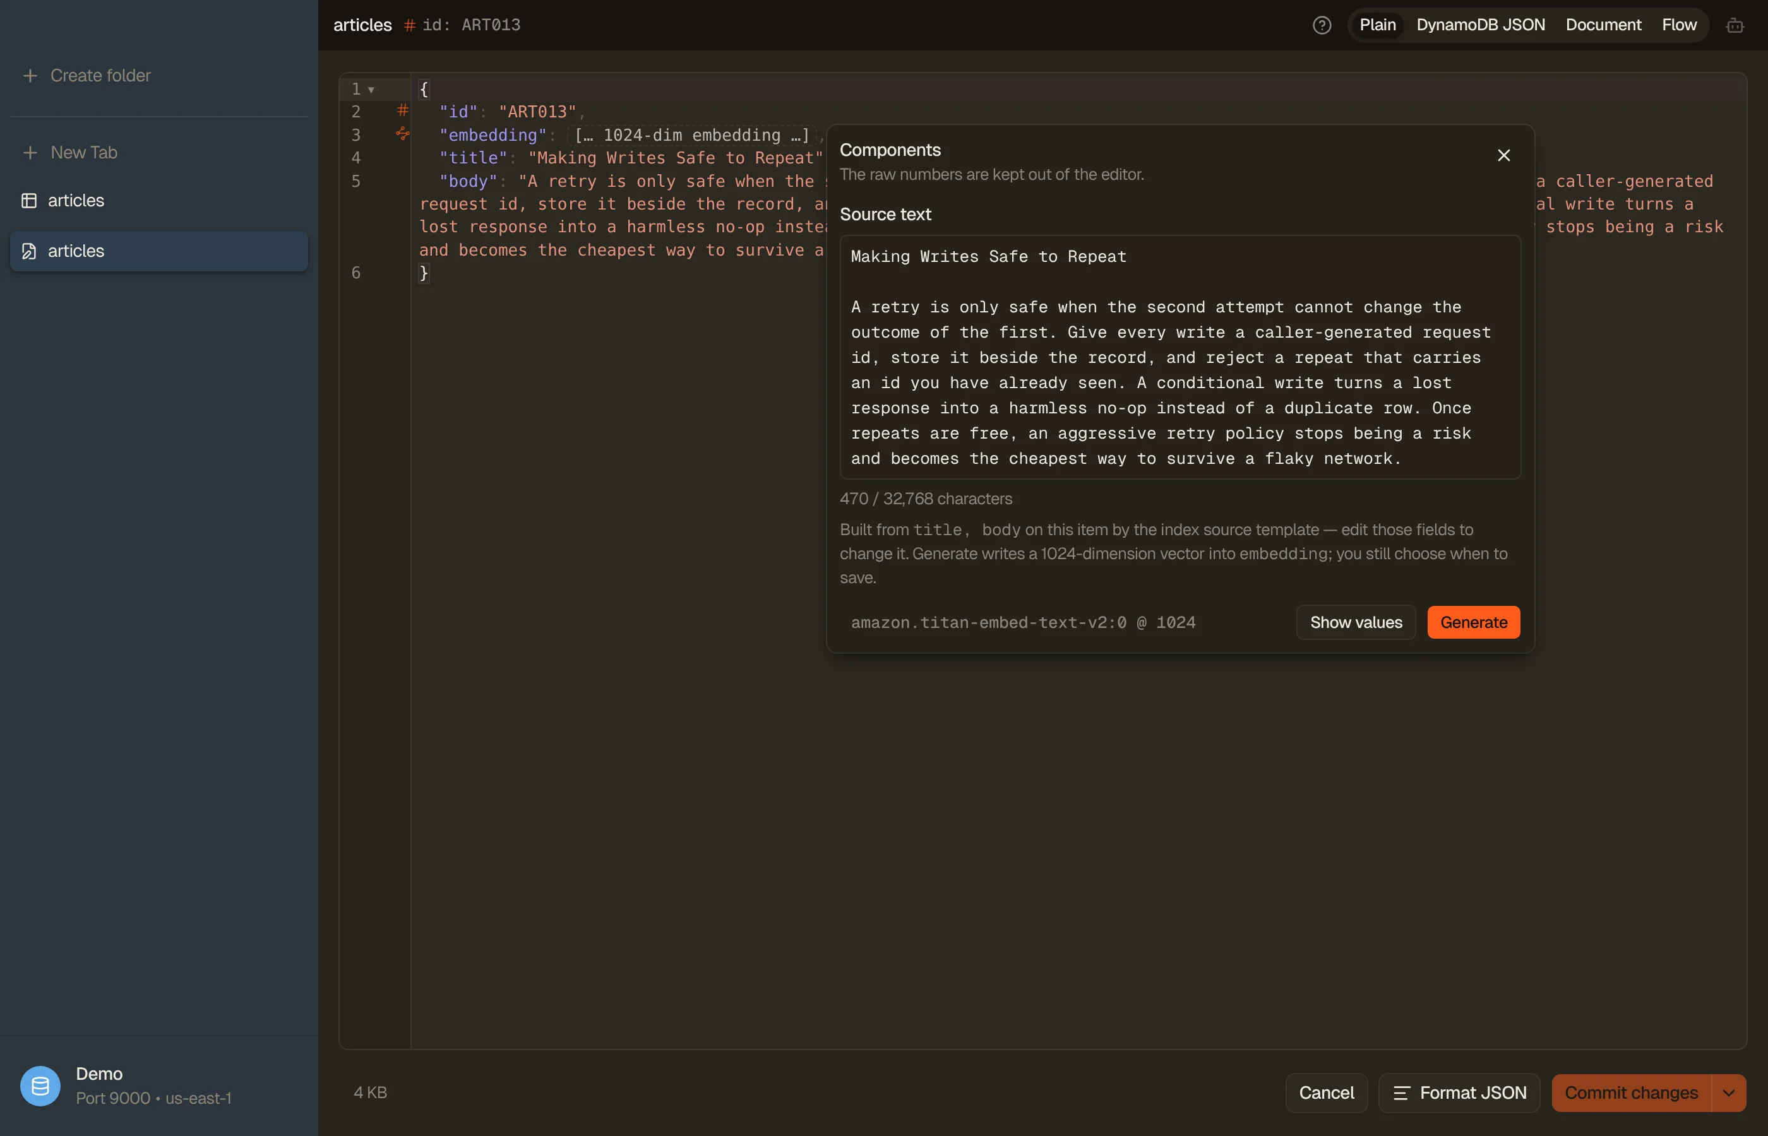Click Format JSON button
Viewport: 1768px width, 1136px height.
[1459, 1092]
